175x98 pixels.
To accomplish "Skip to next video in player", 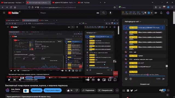I will (x=14, y=80).
